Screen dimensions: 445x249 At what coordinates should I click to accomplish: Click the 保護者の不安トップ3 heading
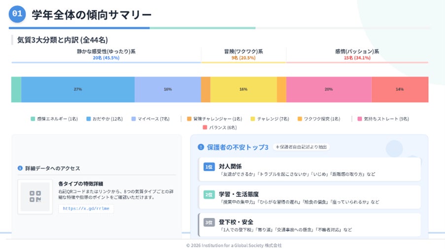click(x=238, y=147)
